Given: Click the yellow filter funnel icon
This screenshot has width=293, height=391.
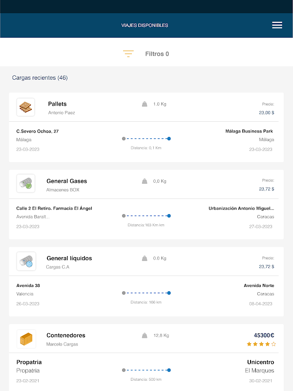Looking at the screenshot, I should (128, 54).
